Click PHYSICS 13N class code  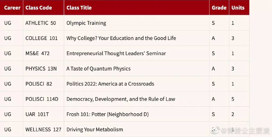pyautogui.click(x=41, y=69)
